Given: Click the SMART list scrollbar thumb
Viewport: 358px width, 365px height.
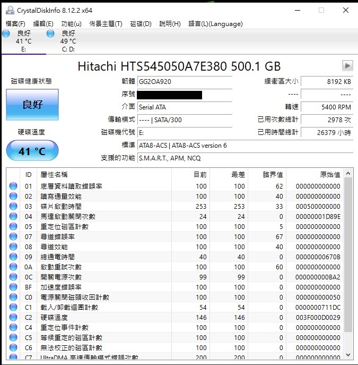Looking at the screenshot, I should 348,255.
